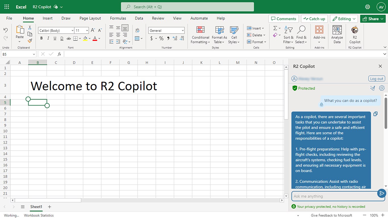
Task: Toggle double underline formatting
Action: click(x=62, y=38)
